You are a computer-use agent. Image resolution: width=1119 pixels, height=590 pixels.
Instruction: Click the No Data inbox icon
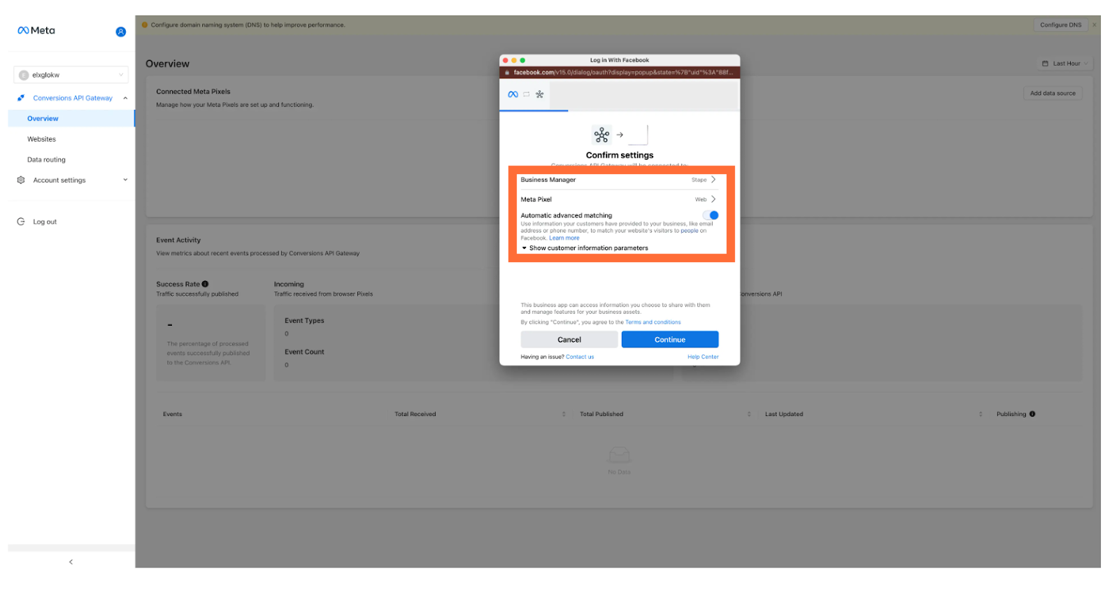point(620,456)
